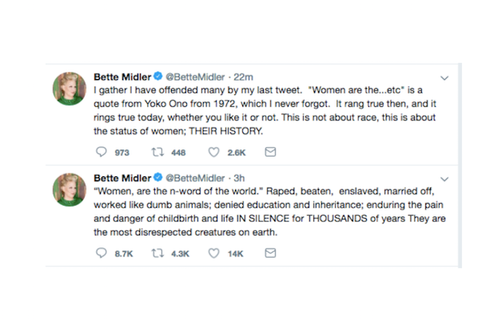This screenshot has width=494, height=329.
Task: Click envelope icon on the 22m tweet
Action: 269,153
